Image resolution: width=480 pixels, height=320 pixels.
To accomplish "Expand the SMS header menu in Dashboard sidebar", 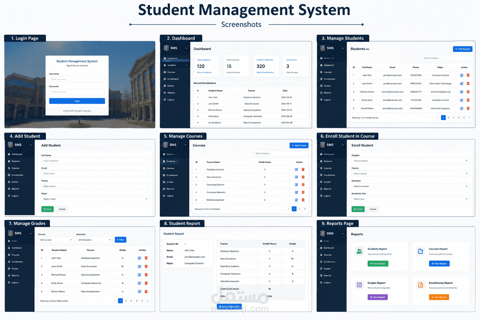I will point(187,48).
